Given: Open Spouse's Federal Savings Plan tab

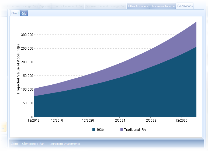Looking at the screenshot, I should (x=106, y=6).
